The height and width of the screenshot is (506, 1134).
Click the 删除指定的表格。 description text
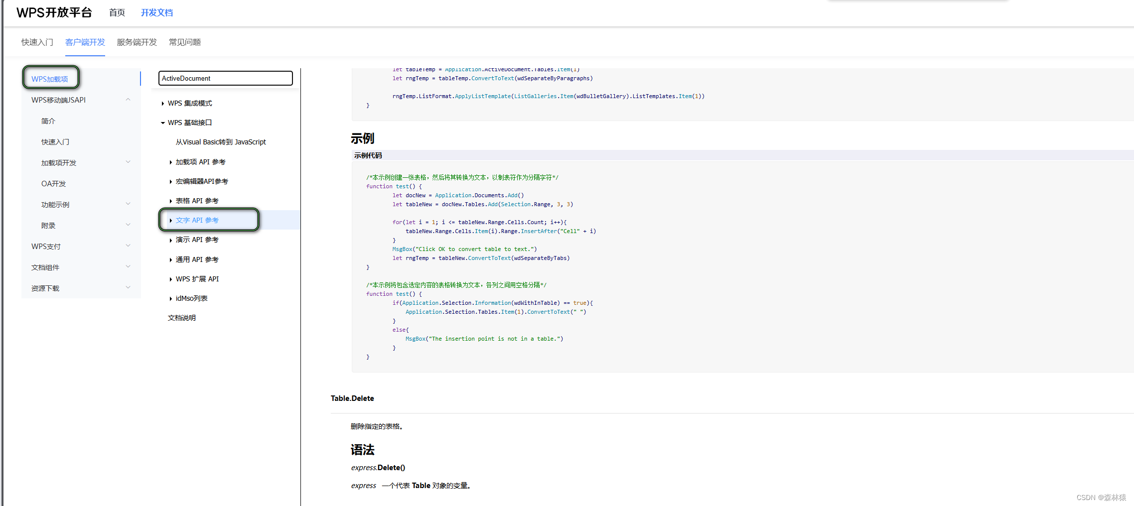377,426
